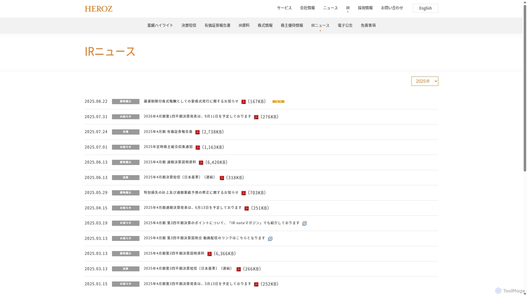Go to the 電子公告 tab
The width and height of the screenshot is (527, 296).
[345, 25]
